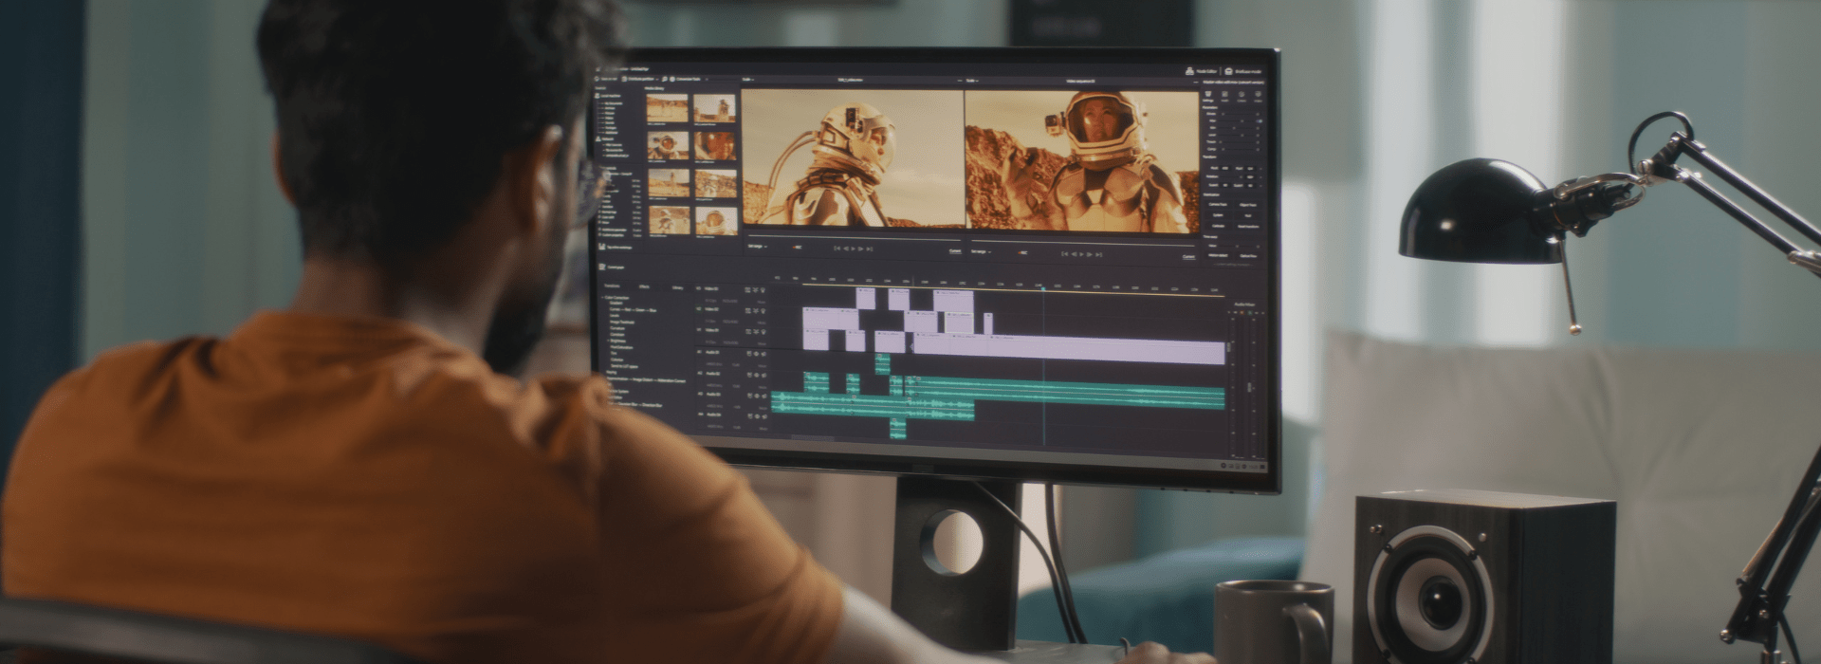Click the Object Track button
This screenshot has width=1821, height=664.
[x=1248, y=205]
